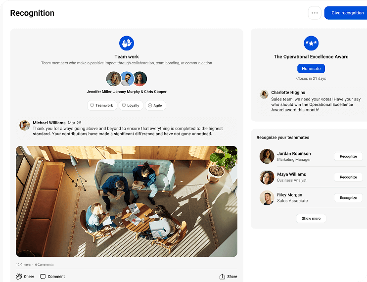
Task: Expand teammates list with Show more
Action: pyautogui.click(x=311, y=218)
